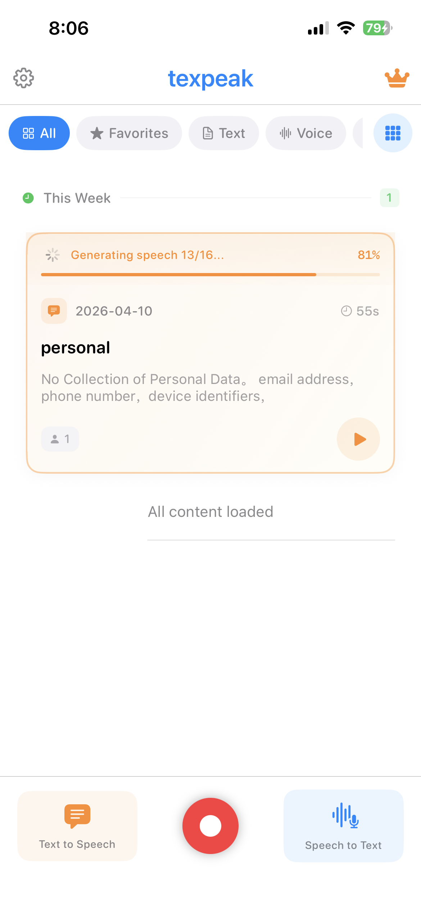
Task: Switch to the All tab
Action: pos(39,133)
